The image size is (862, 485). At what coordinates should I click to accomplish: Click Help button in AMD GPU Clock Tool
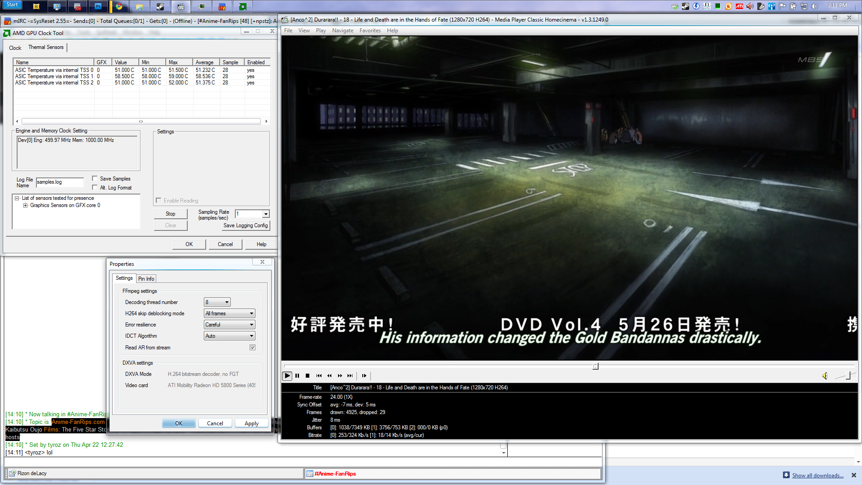[261, 244]
